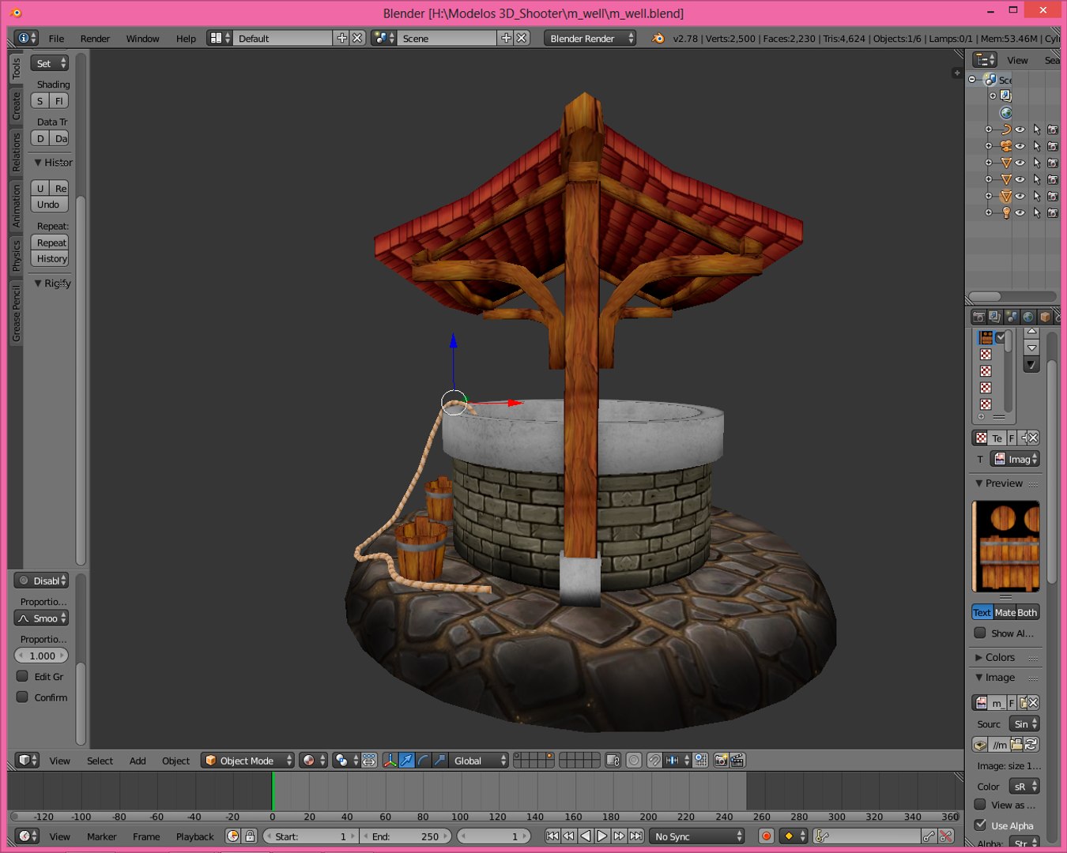Select the scale manipulator icon
This screenshot has width=1067, height=853.
(439, 761)
